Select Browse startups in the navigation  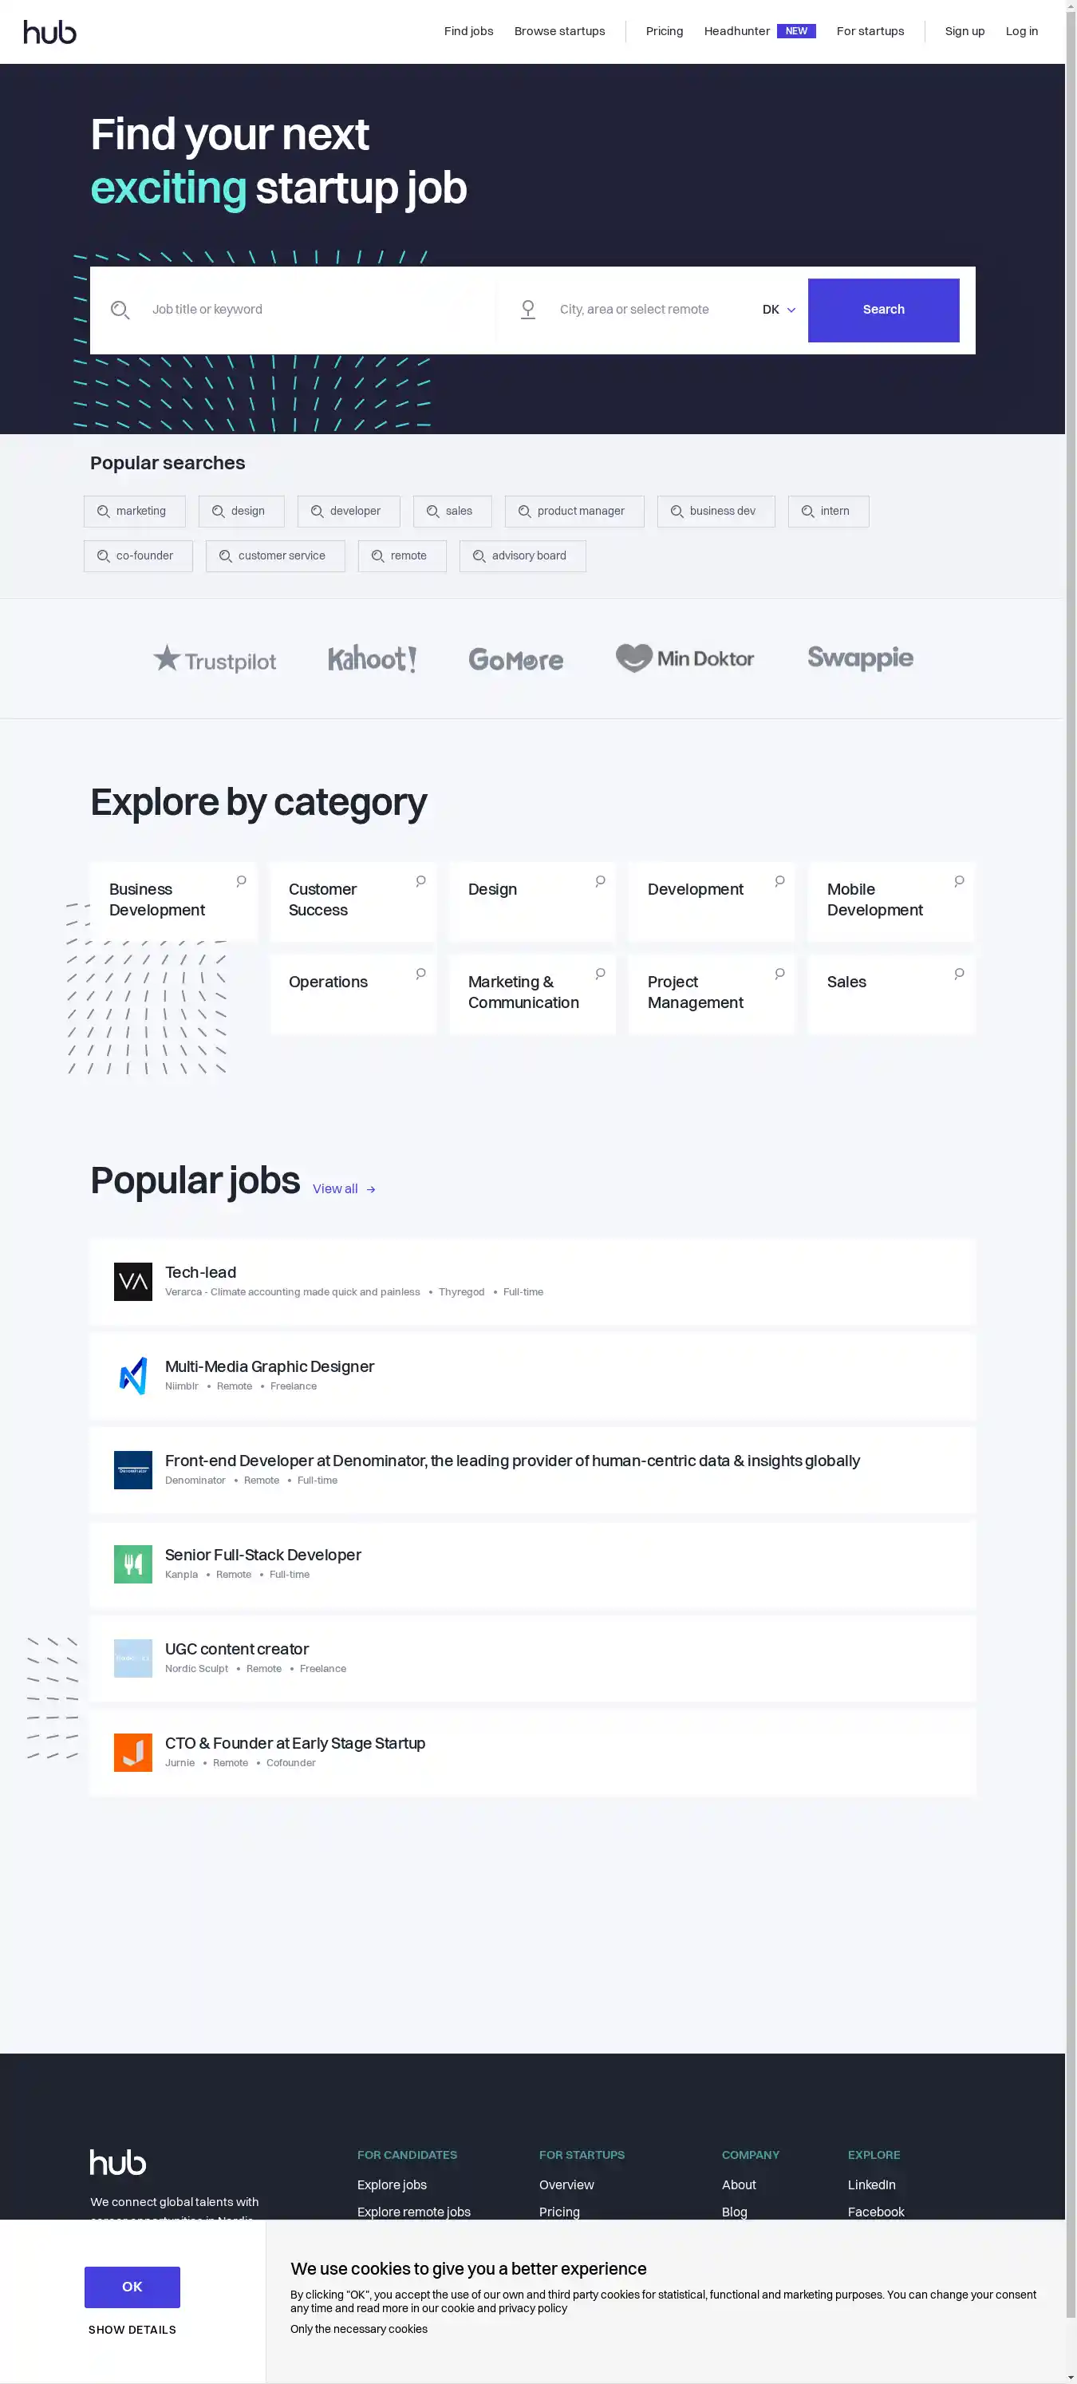click(x=559, y=30)
